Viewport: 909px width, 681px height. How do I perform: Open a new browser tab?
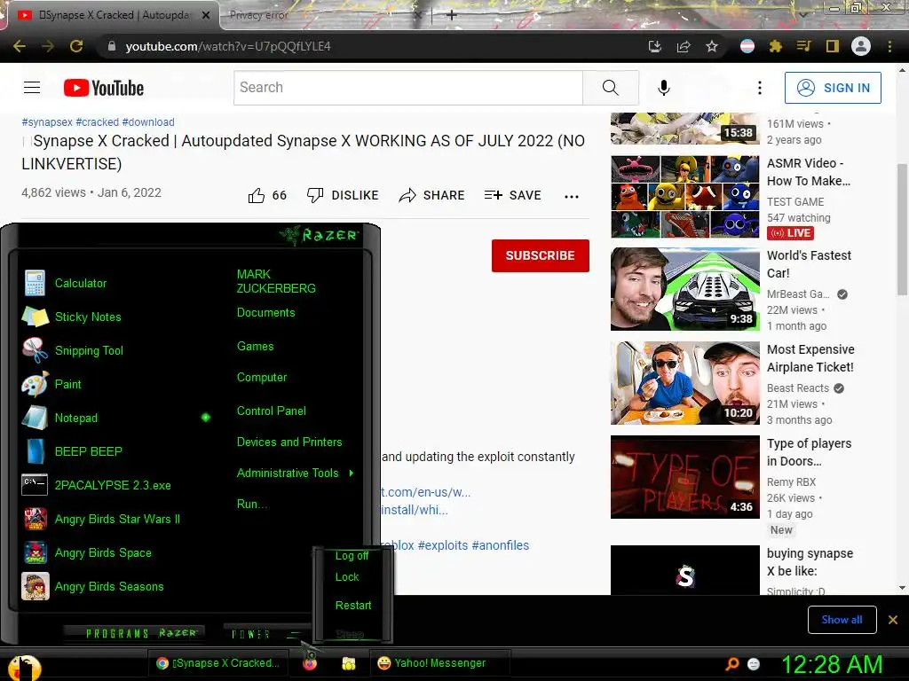point(452,15)
